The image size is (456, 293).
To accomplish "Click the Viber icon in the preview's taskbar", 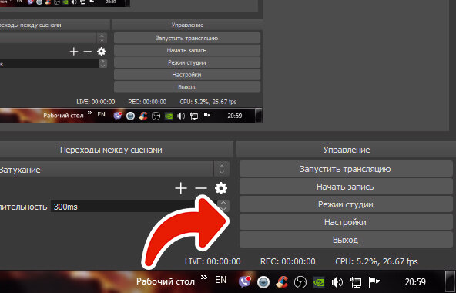I will click(x=118, y=116).
